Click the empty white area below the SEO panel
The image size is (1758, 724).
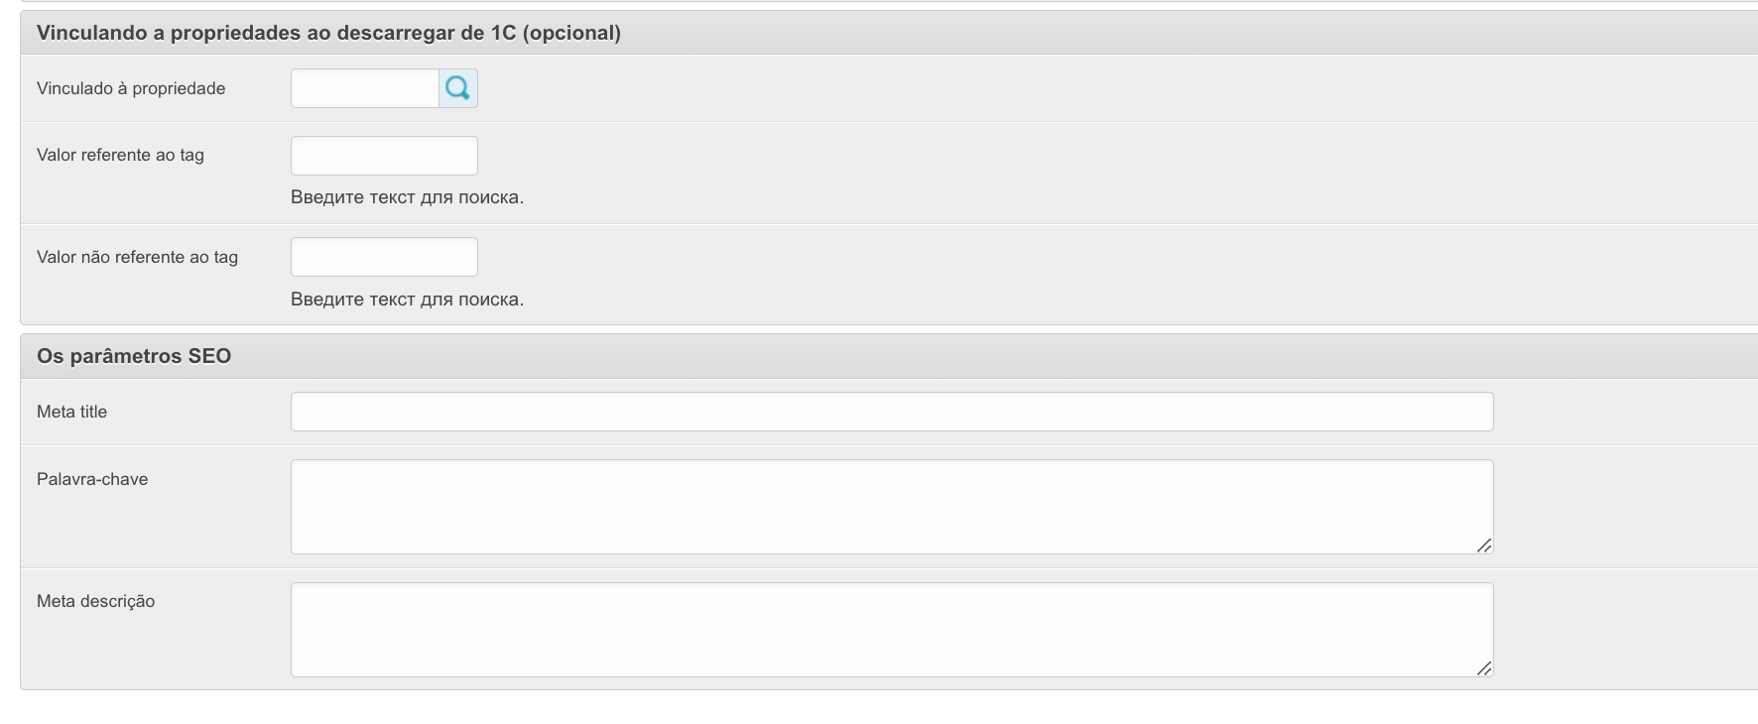879,708
